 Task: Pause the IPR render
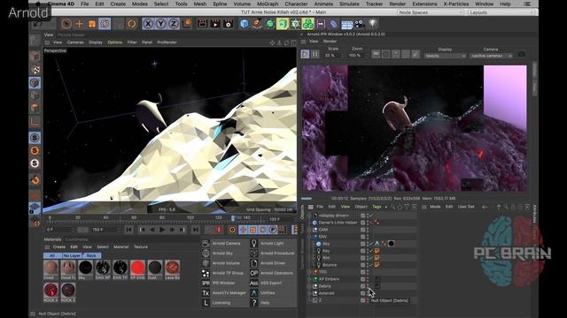point(315,54)
